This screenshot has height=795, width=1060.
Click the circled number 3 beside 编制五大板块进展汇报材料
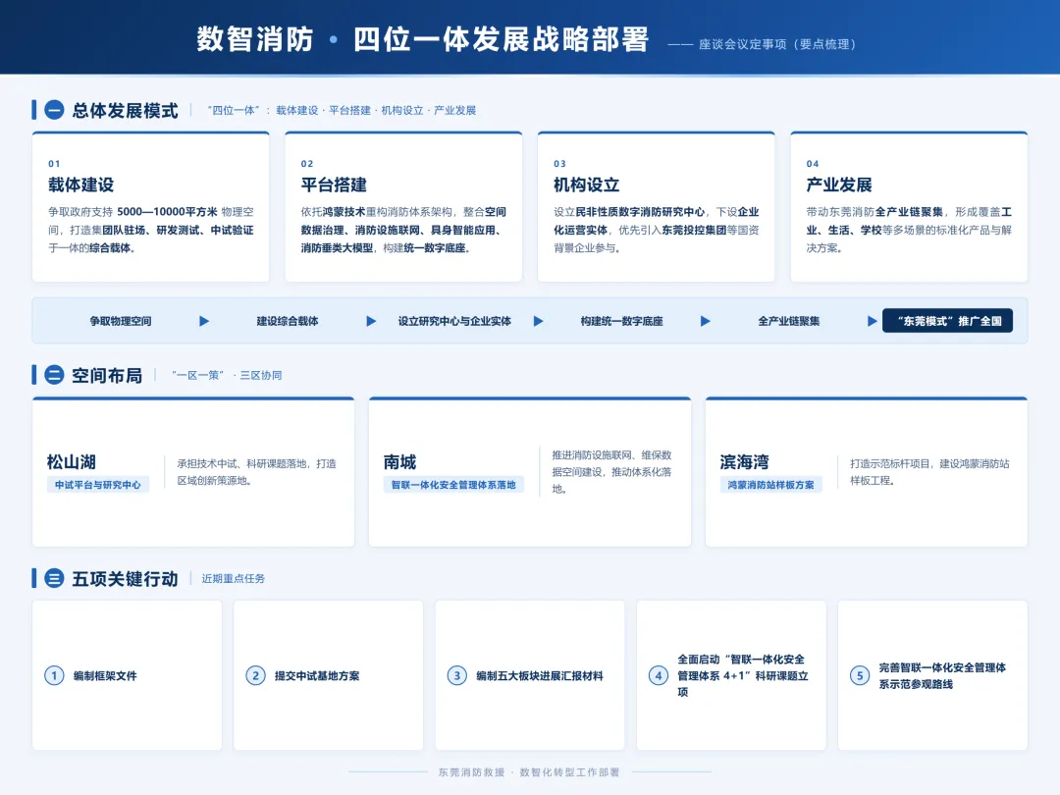[x=457, y=675]
